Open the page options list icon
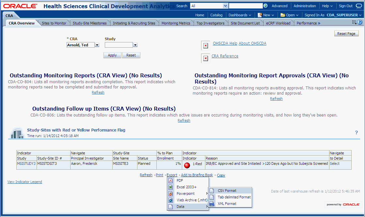The height and width of the screenshot is (217, 365). coord(354,22)
